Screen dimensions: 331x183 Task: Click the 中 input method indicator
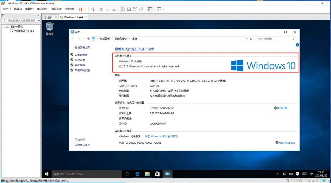pos(311,174)
